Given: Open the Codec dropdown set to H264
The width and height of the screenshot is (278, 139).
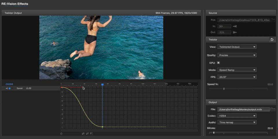Looking at the screenshot, I should [x=237, y=116].
